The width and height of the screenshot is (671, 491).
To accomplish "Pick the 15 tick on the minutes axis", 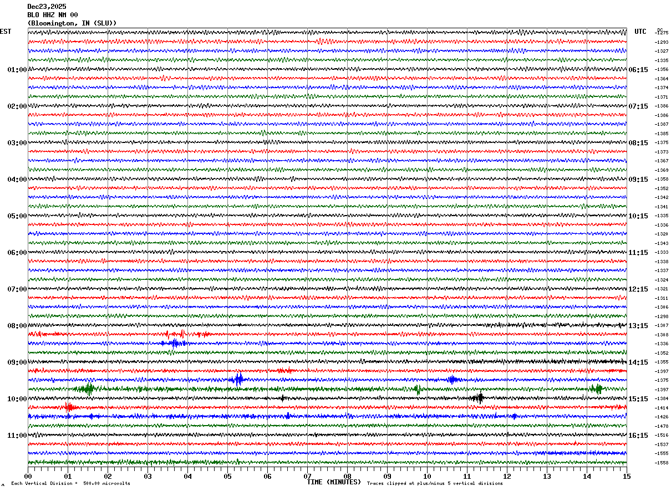I will pos(627,476).
